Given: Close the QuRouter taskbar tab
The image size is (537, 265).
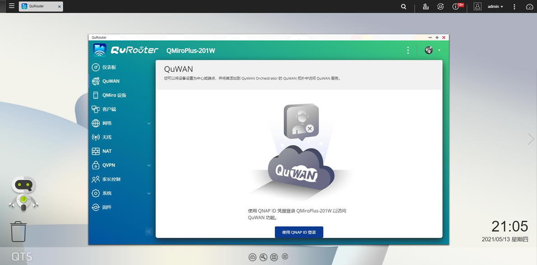Looking at the screenshot, I should (59, 6).
